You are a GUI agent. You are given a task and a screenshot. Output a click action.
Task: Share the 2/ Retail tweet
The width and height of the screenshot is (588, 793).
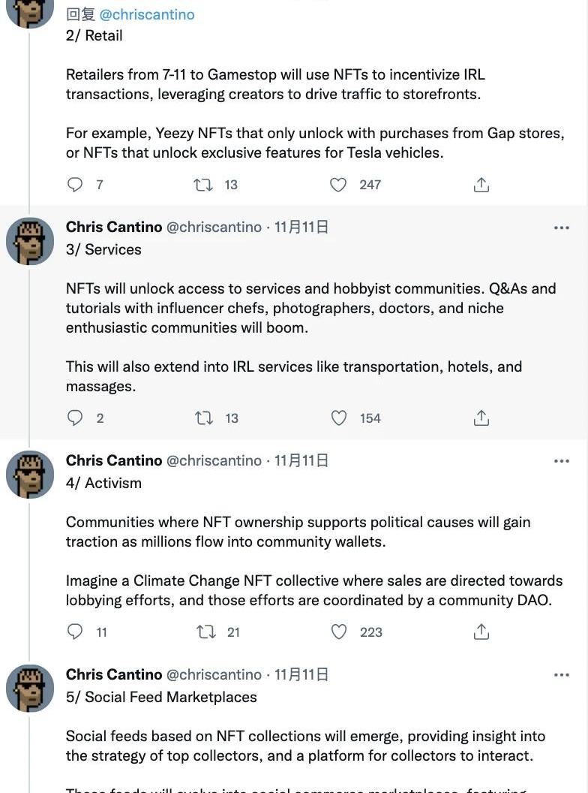(x=481, y=184)
